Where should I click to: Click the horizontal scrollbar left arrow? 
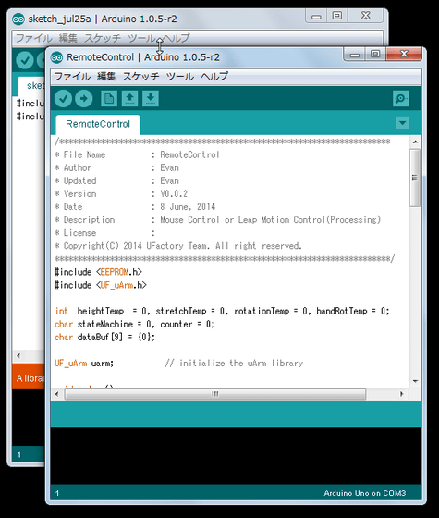point(57,394)
